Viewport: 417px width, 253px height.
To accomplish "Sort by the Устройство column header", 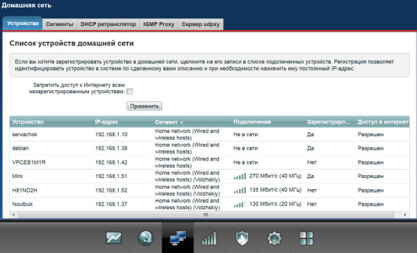I will (28, 122).
